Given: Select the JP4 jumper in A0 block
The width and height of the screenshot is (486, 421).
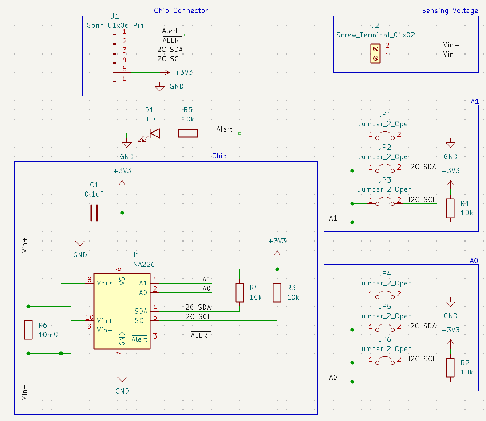Looking at the screenshot, I should [x=384, y=295].
